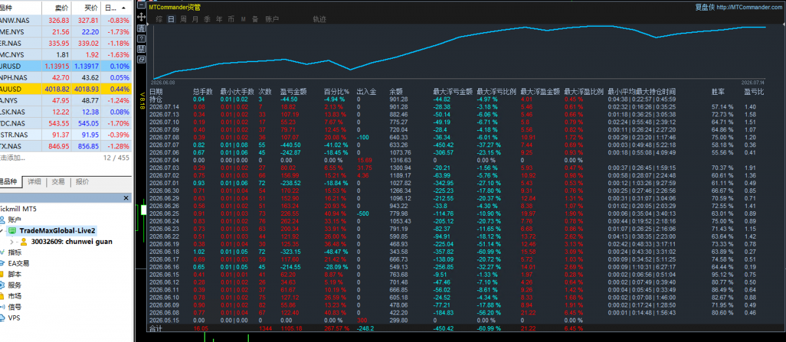This screenshot has height=342, width=786.
Task: Switch to the 详细 tab
Action: 35,182
